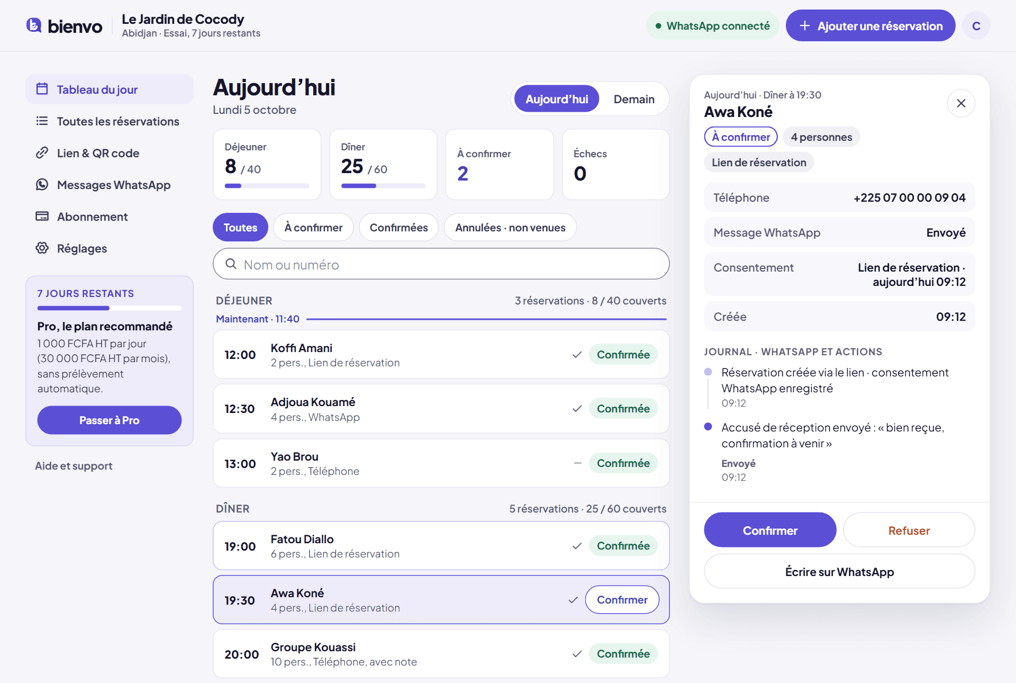Click the À confirmer stat card
Image resolution: width=1016 pixels, height=683 pixels.
pos(500,165)
